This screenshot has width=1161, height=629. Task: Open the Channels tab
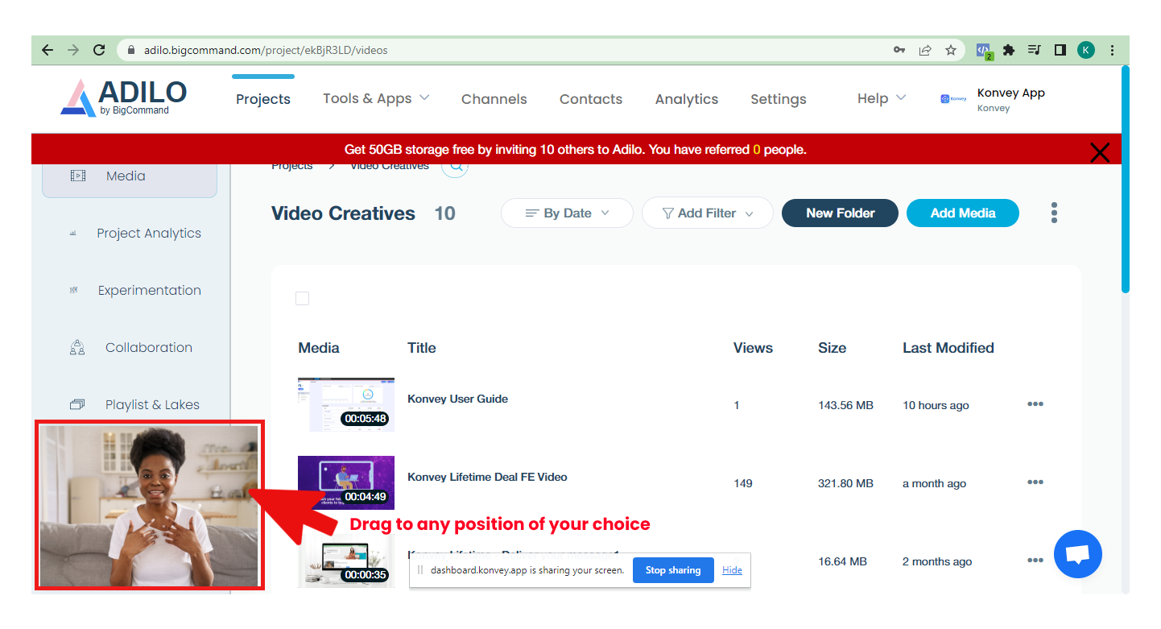(494, 99)
